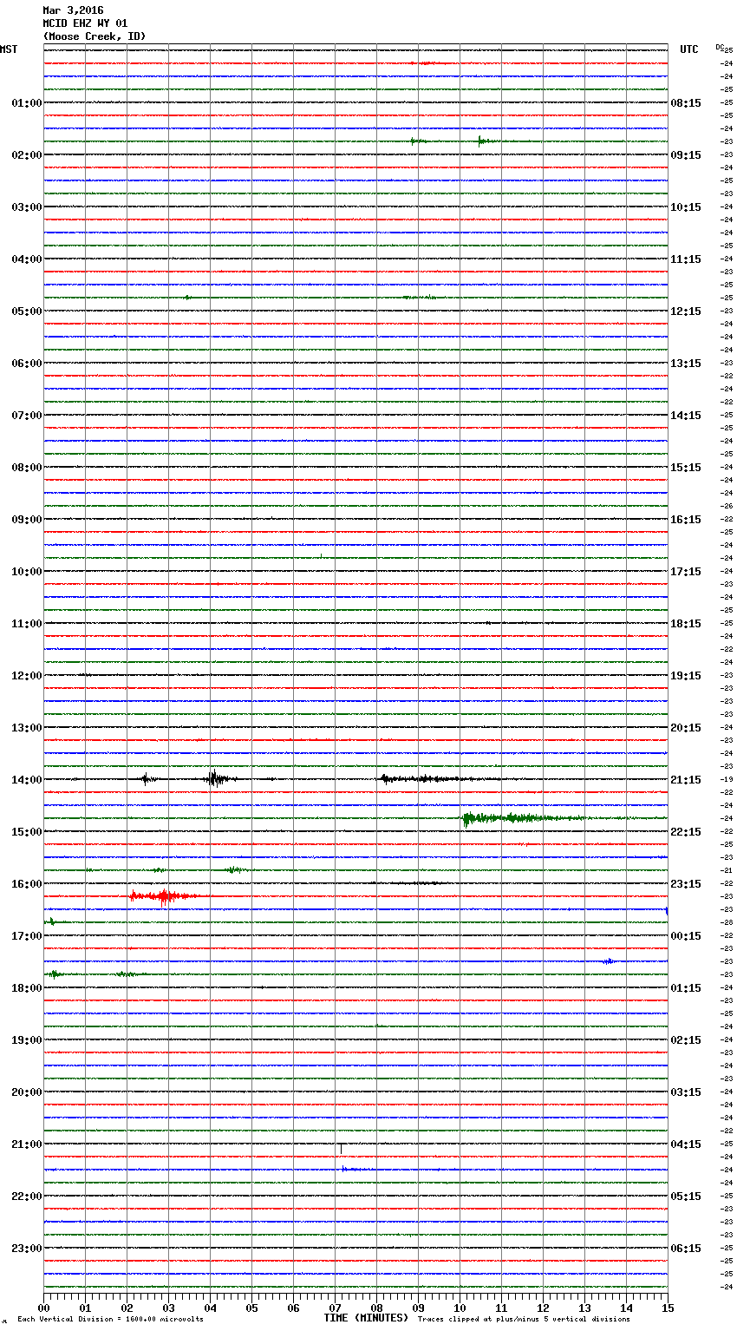The height and width of the screenshot is (1331, 737).
Task: Click the '23:15' UTC time label
Action: tap(686, 884)
